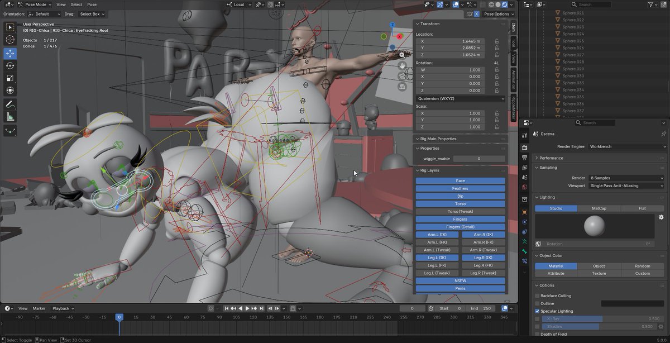Open the Render 8 Samples dropdown

click(x=626, y=178)
